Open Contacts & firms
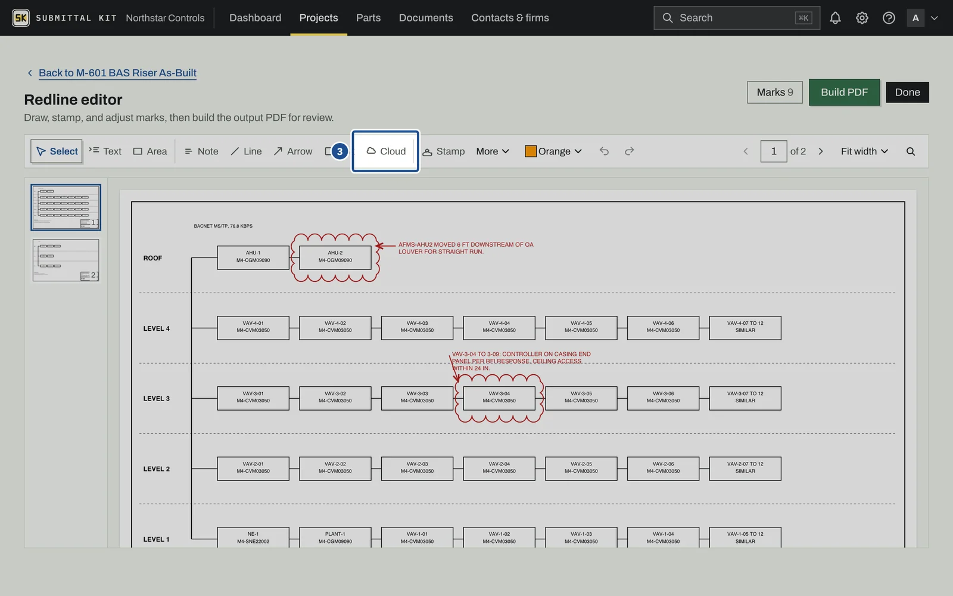This screenshot has height=596, width=953. coord(510,18)
